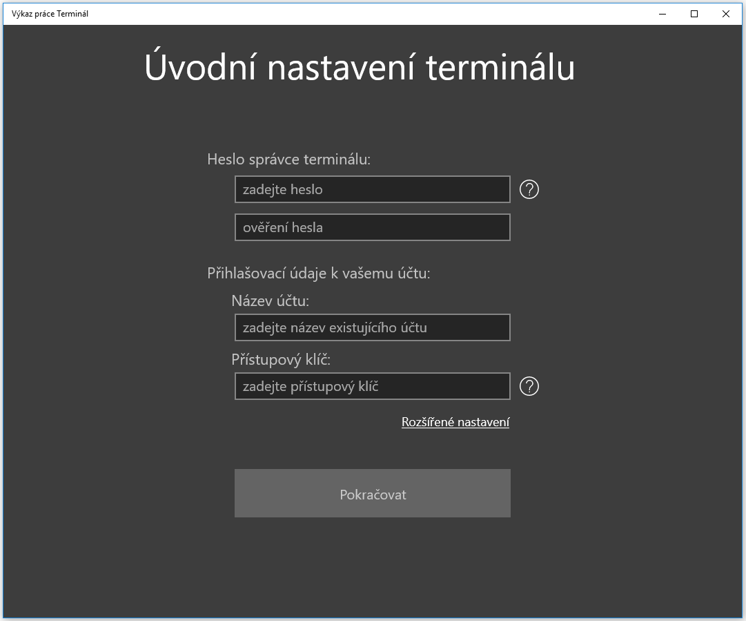Click the help icon beside the password field
The width and height of the screenshot is (746, 621).
point(529,189)
